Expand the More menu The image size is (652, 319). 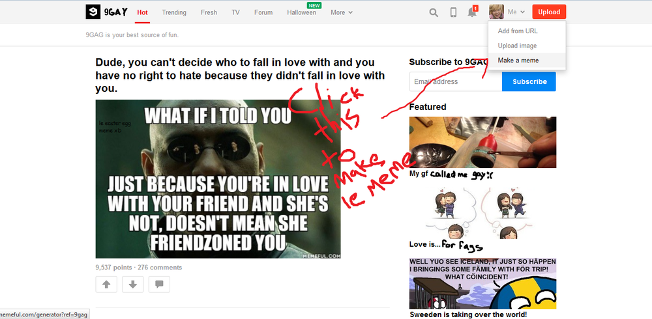point(342,12)
